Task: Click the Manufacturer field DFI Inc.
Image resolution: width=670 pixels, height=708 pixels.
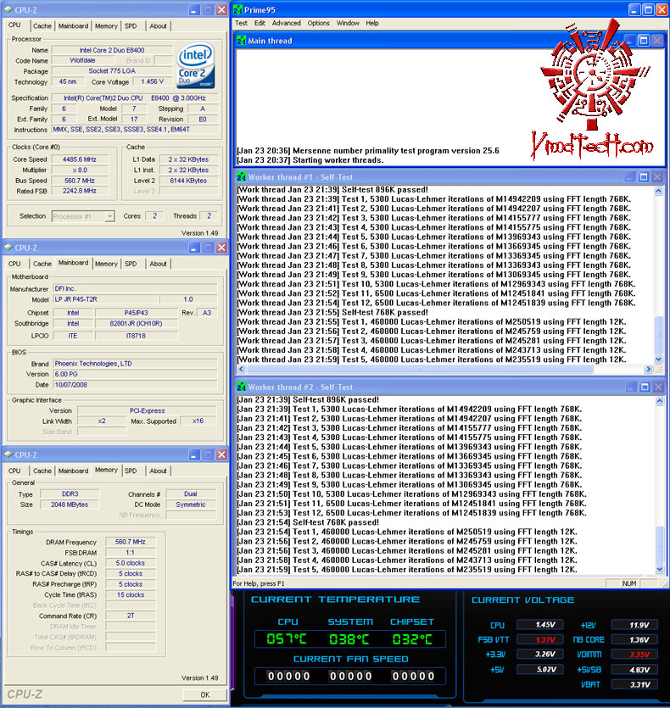Action: (135, 288)
